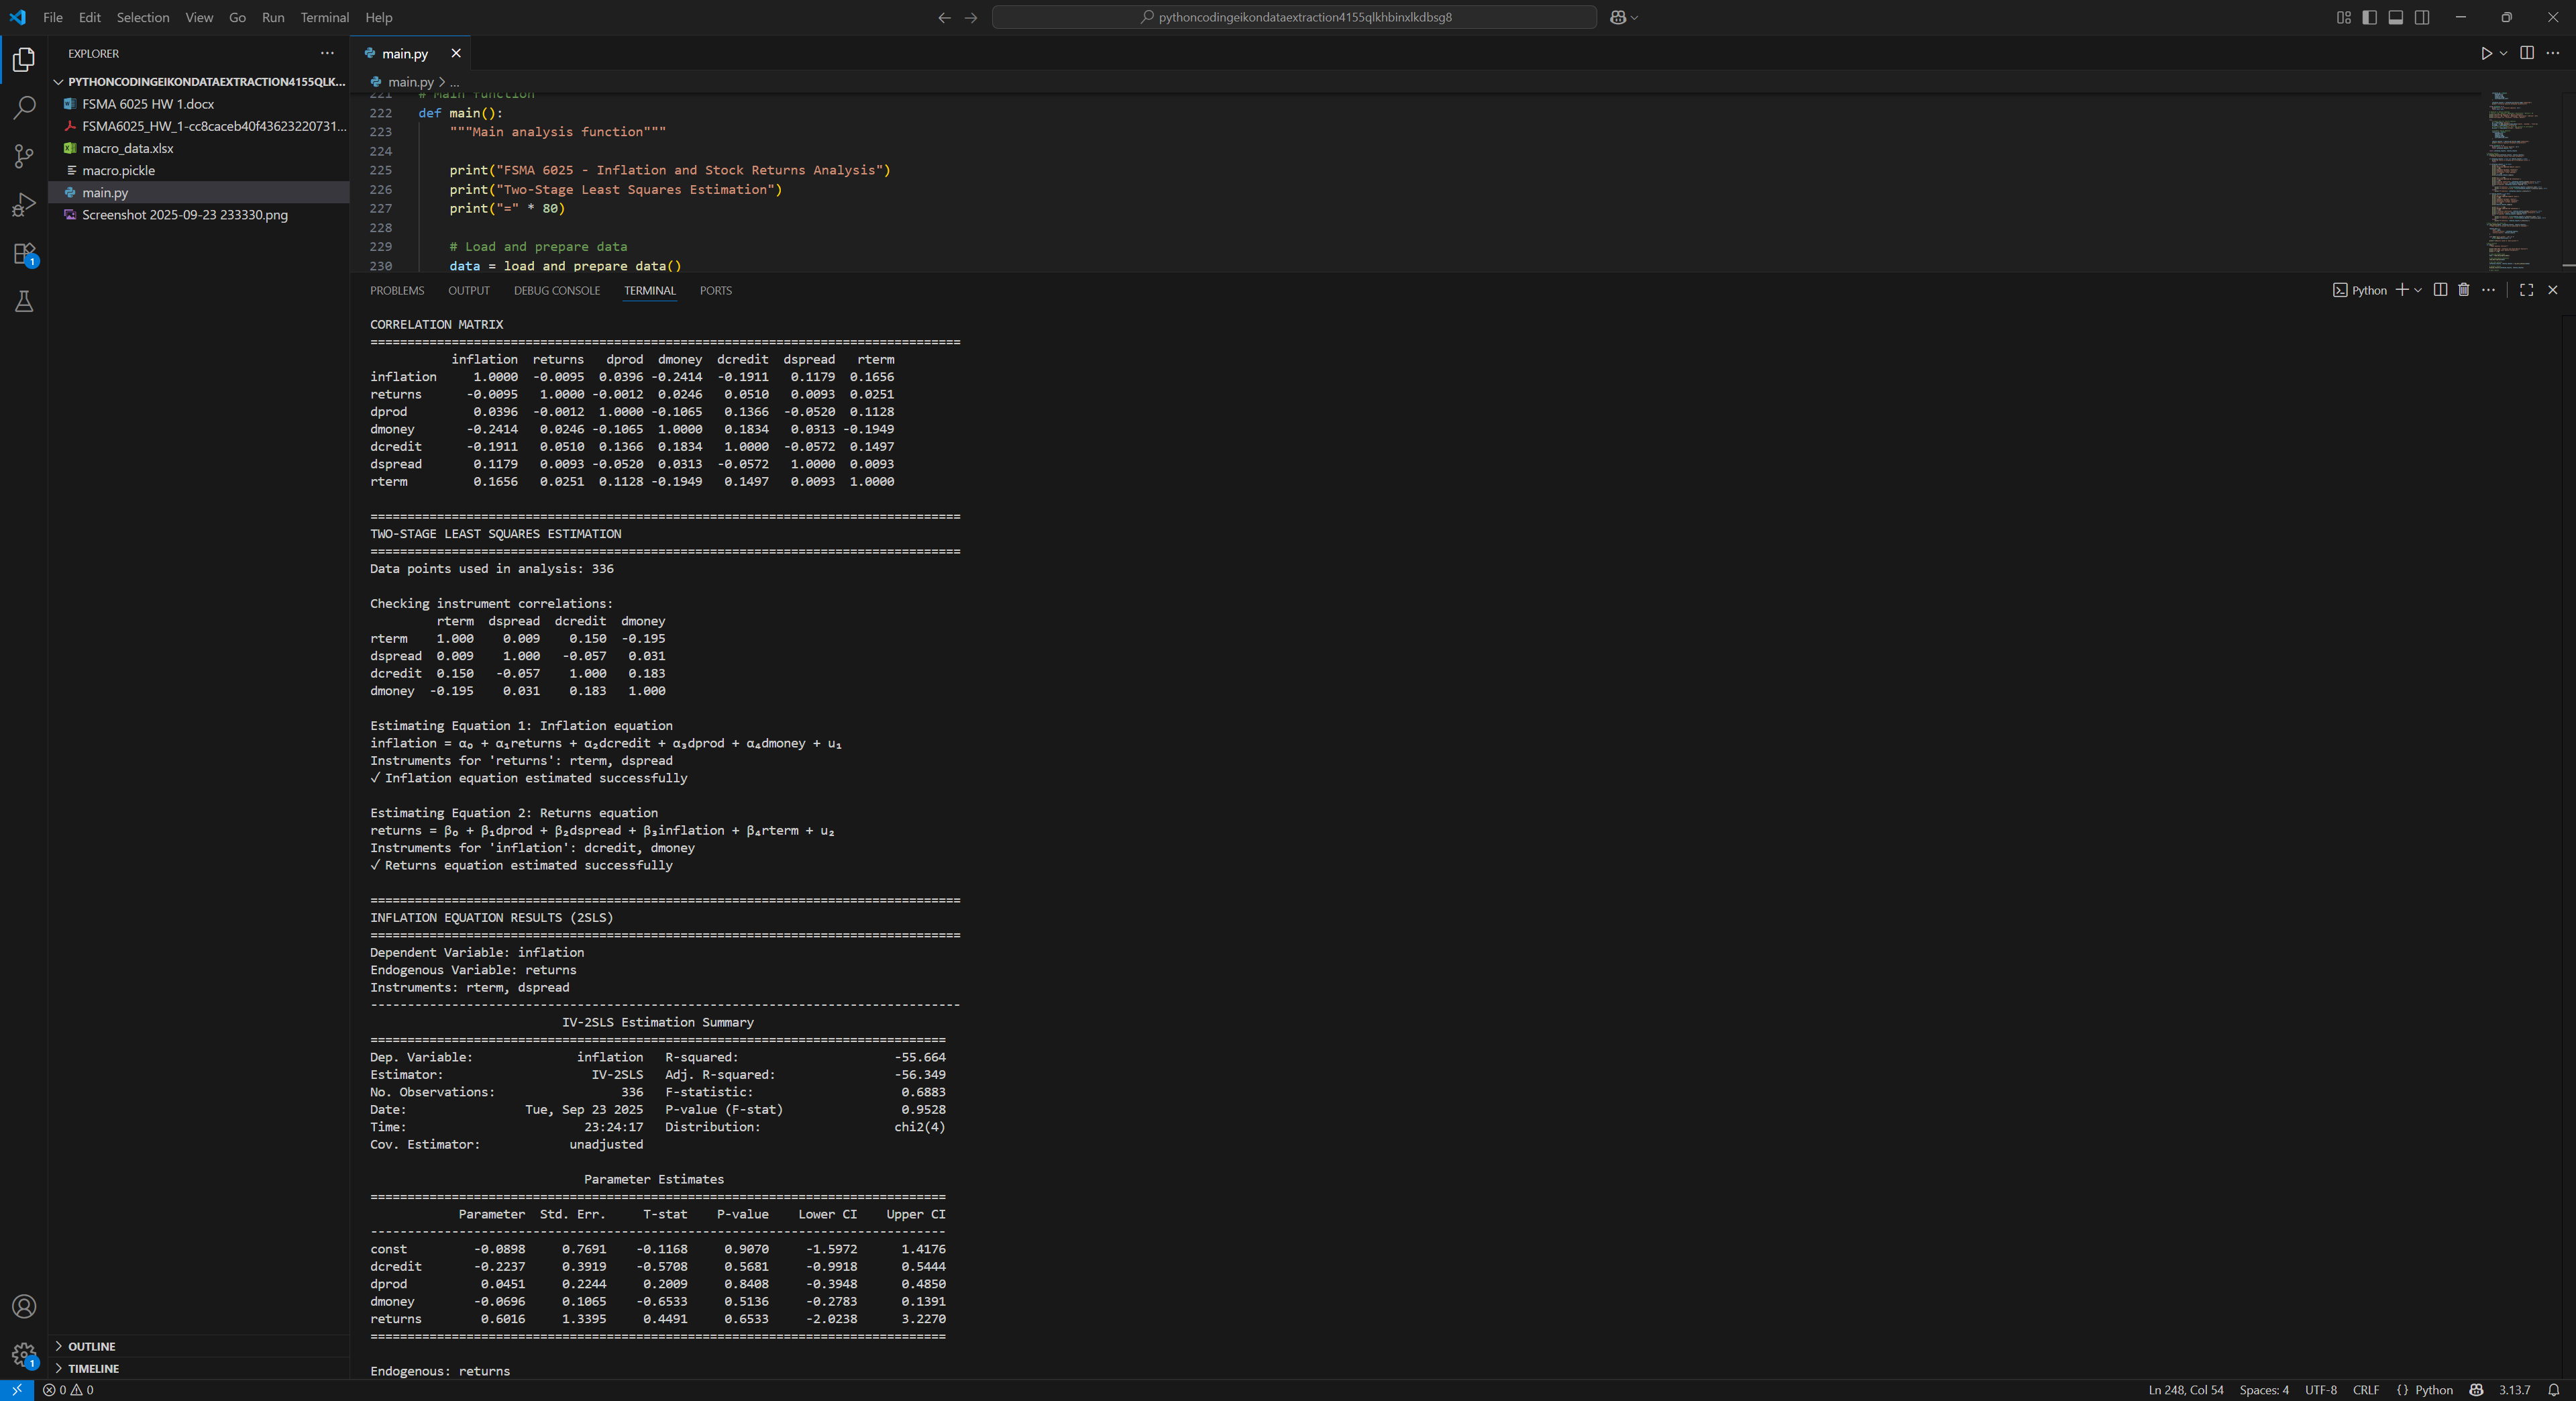This screenshot has width=2576, height=1401.
Task: Open the Testing flask view
Action: pyautogui.click(x=24, y=302)
